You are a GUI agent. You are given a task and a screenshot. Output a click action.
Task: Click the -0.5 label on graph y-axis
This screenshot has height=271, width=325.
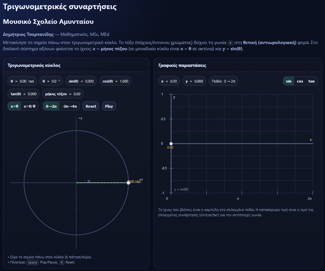[x=164, y=168]
